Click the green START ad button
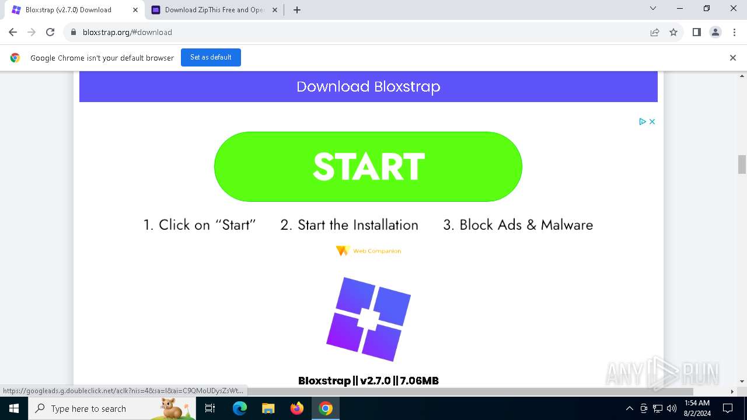This screenshot has height=420, width=747. [368, 167]
